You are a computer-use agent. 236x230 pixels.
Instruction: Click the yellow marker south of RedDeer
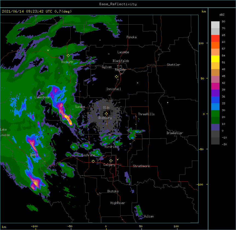[117, 77]
